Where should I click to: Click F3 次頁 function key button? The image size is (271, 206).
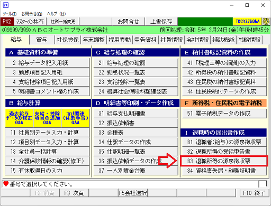point(74,193)
